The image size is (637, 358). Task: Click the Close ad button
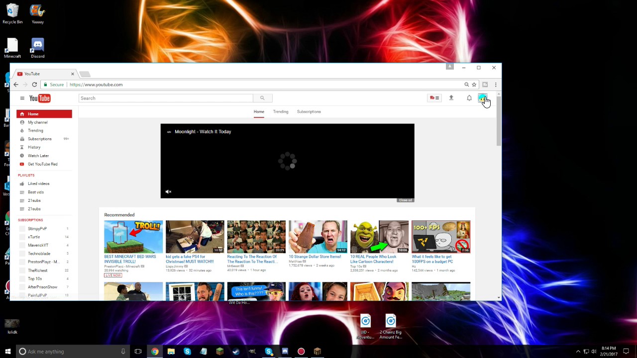point(406,200)
